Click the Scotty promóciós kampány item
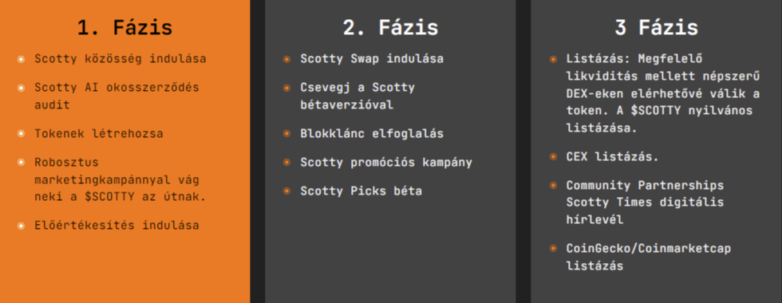 [386, 163]
